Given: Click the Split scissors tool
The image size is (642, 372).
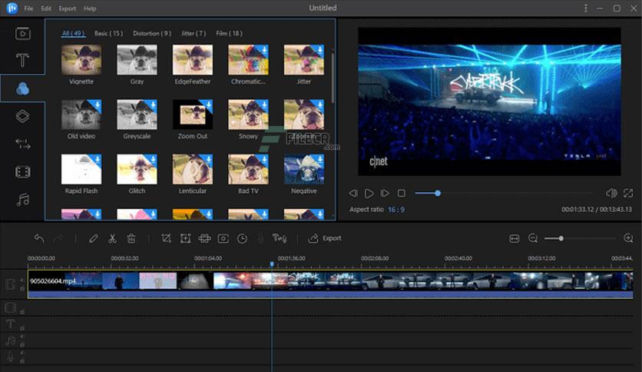Looking at the screenshot, I should [x=112, y=238].
